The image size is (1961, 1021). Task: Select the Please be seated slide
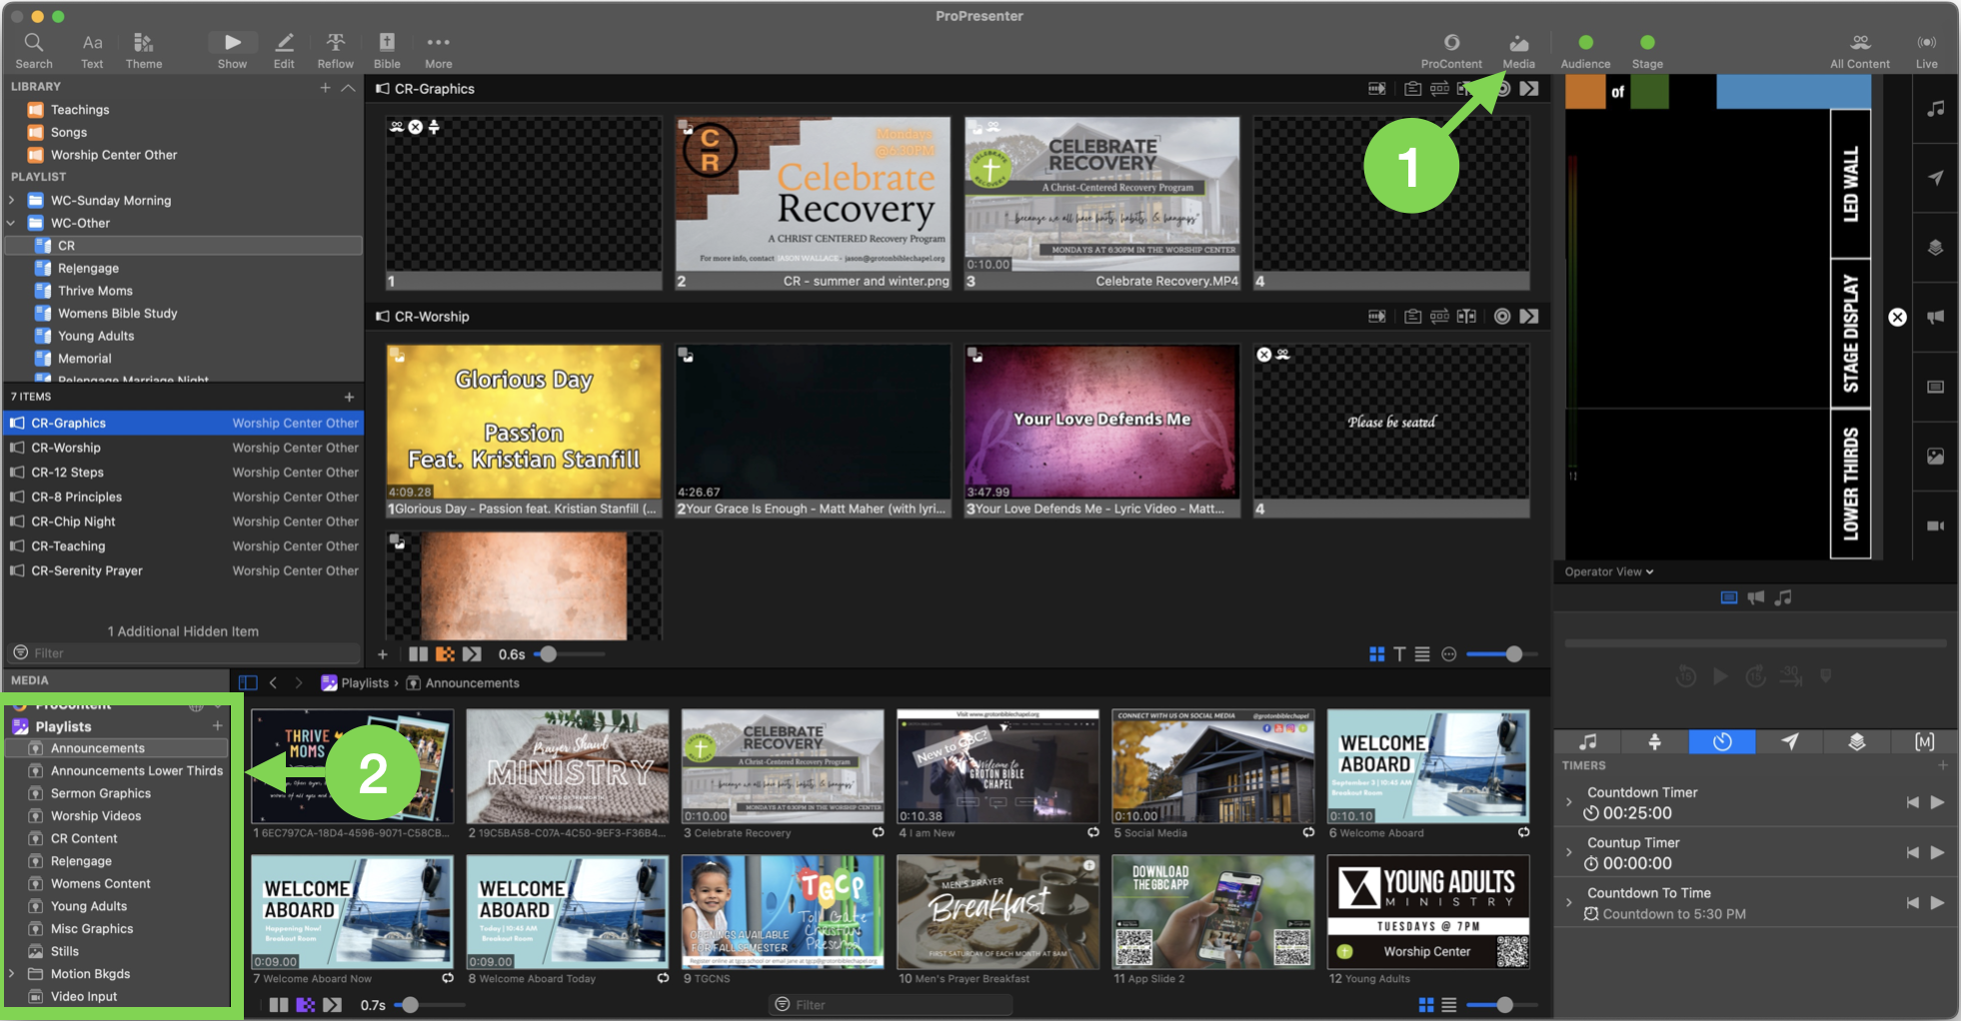1391,431
